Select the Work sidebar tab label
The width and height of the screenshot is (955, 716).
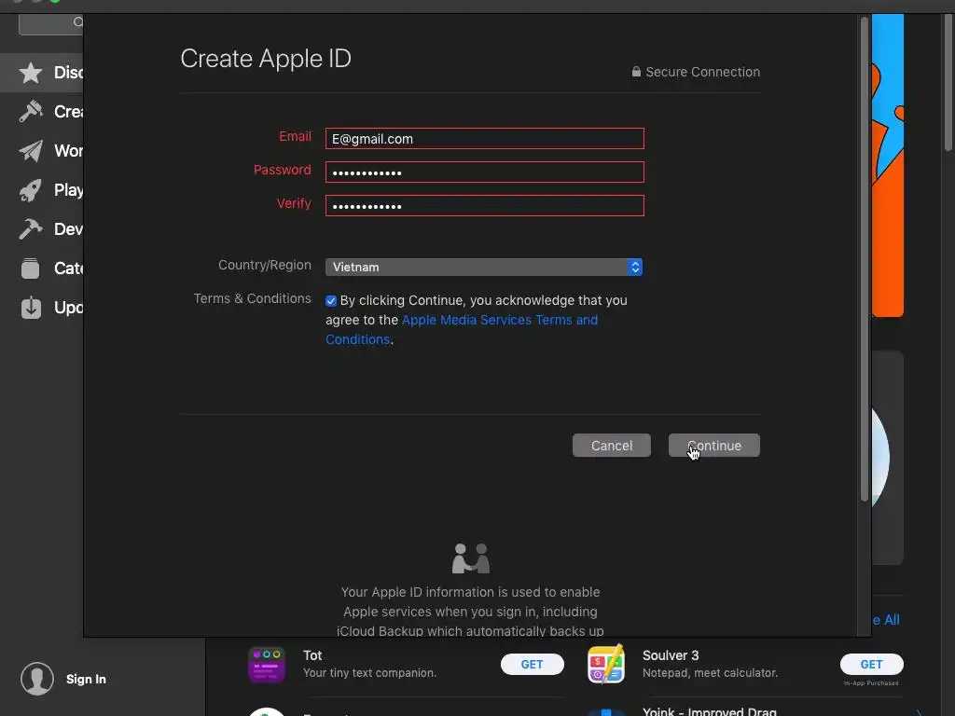pos(68,150)
